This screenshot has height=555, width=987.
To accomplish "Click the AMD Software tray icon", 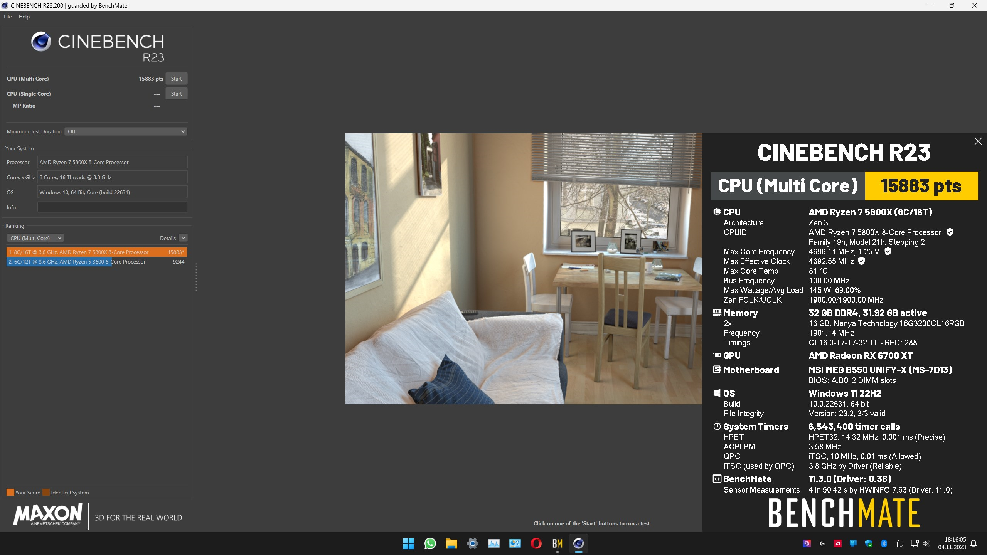I will point(837,543).
